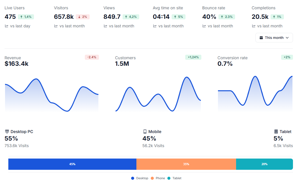Click the -2.4% badge on the Revenue card
298x184 pixels.
[92, 57]
